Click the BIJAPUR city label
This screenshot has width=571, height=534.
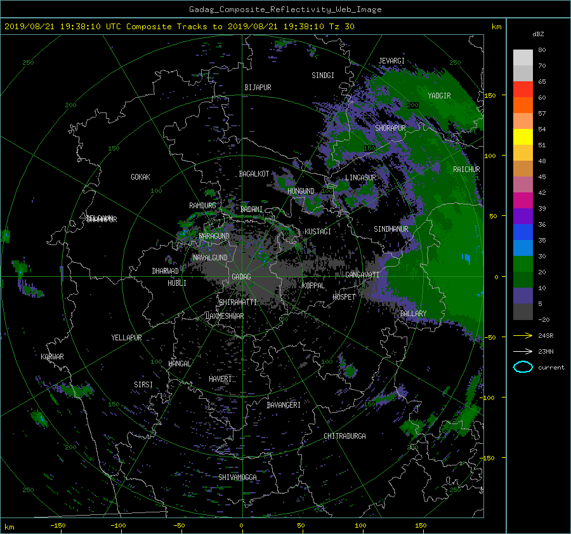click(258, 88)
